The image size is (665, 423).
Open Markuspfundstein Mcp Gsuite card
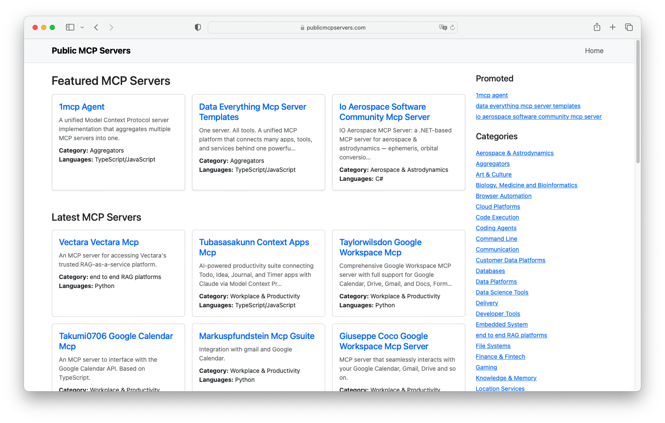(x=257, y=336)
